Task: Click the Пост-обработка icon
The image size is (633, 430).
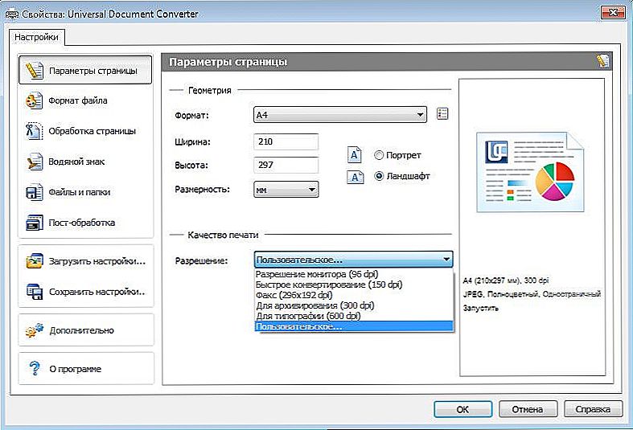Action: pos(34,223)
